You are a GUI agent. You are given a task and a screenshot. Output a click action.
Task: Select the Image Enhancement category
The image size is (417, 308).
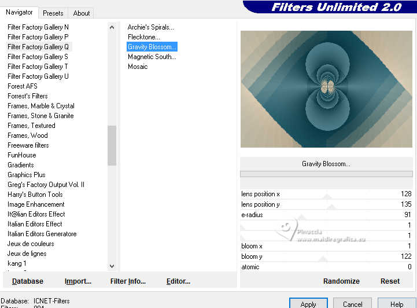[x=36, y=204]
